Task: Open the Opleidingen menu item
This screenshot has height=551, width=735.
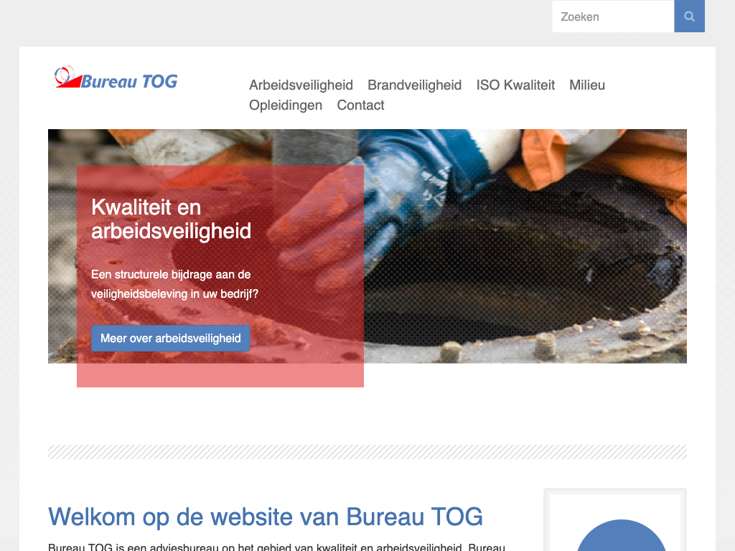Action: coord(286,105)
